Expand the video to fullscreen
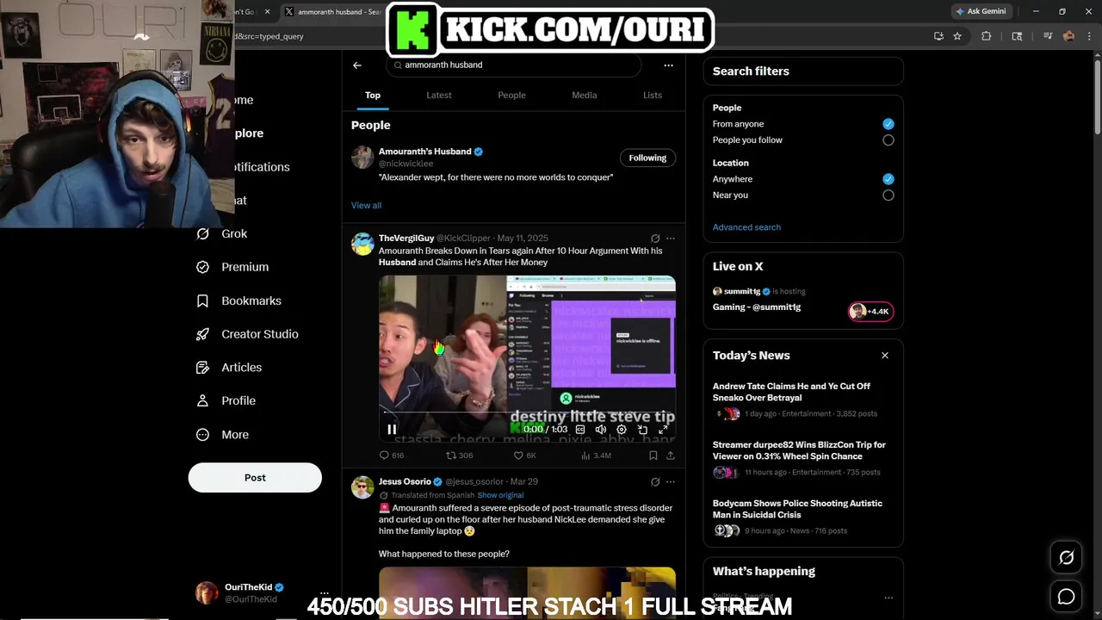 coord(663,430)
